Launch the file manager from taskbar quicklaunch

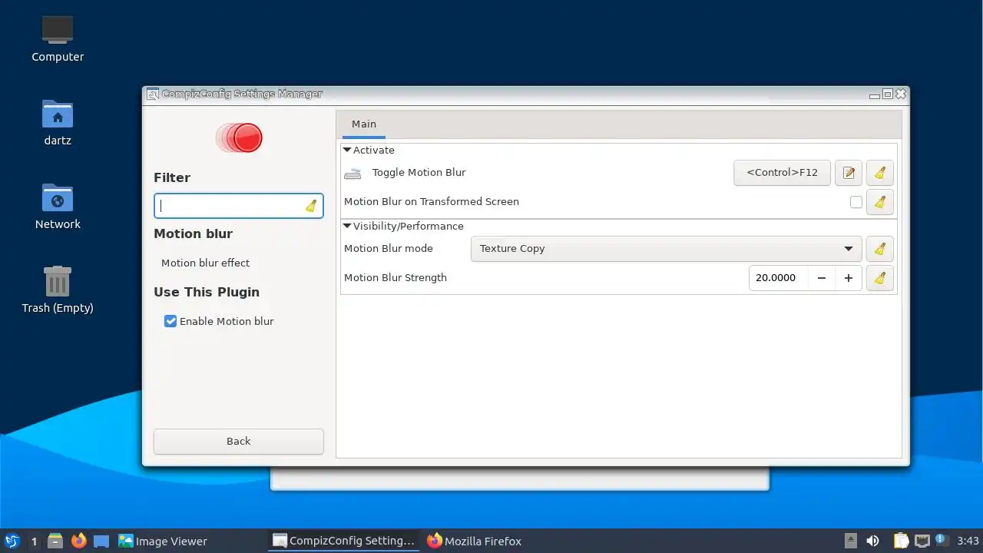pos(55,541)
